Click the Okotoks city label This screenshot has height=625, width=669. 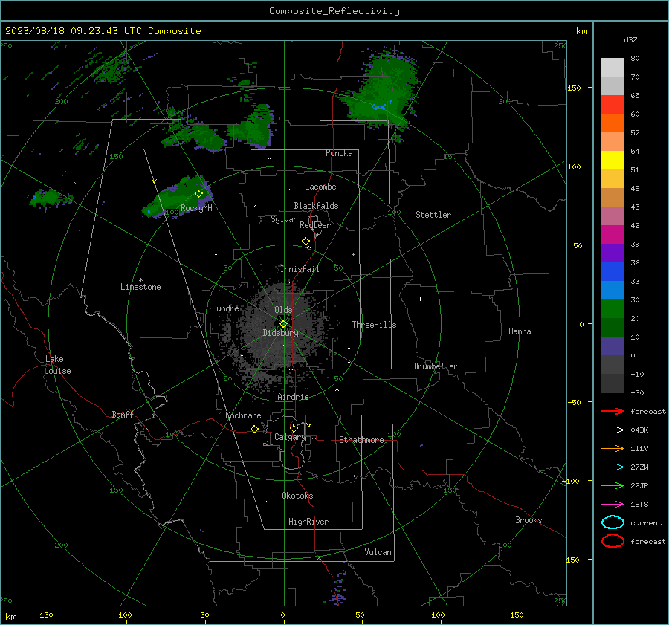pos(297,496)
